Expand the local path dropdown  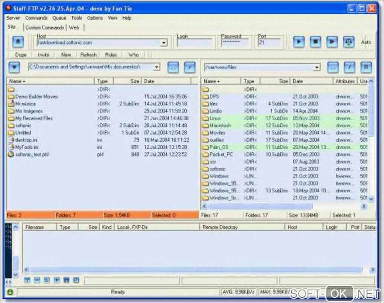157,67
